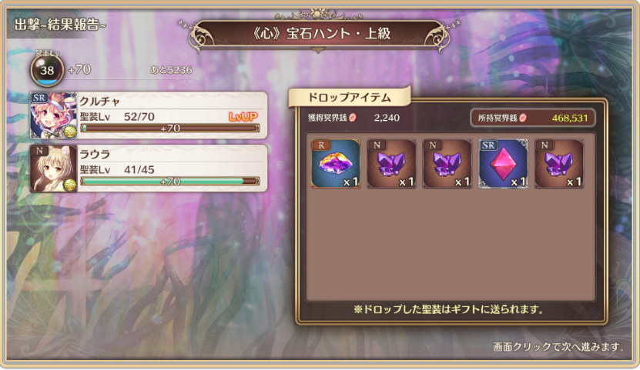
Task: Click the 所持冥界銭 468,531 balance box
Action: (533, 118)
